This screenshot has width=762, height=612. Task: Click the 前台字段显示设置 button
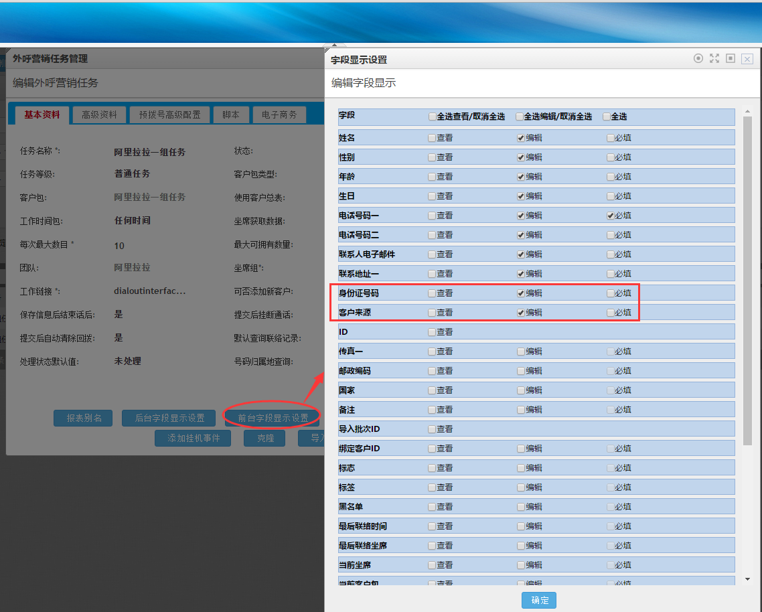273,418
